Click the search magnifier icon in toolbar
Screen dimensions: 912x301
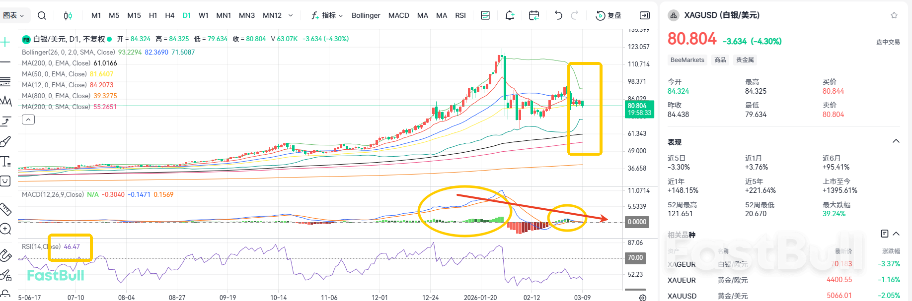[42, 15]
